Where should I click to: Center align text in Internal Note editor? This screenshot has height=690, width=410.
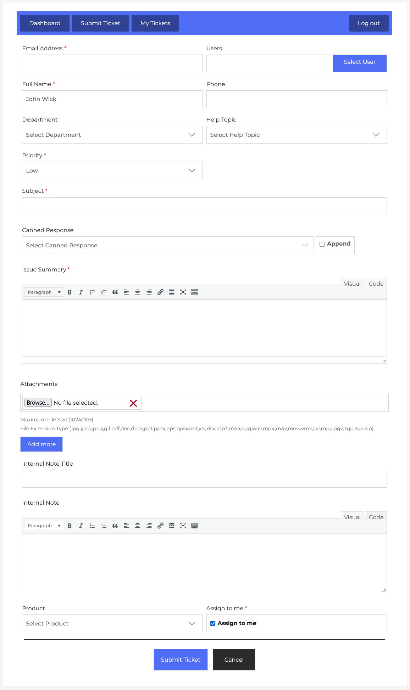coord(138,526)
